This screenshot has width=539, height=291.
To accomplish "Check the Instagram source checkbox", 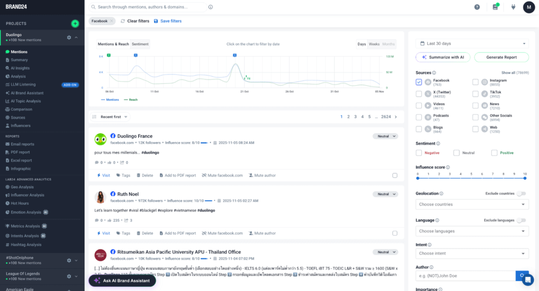I will click(x=476, y=82).
